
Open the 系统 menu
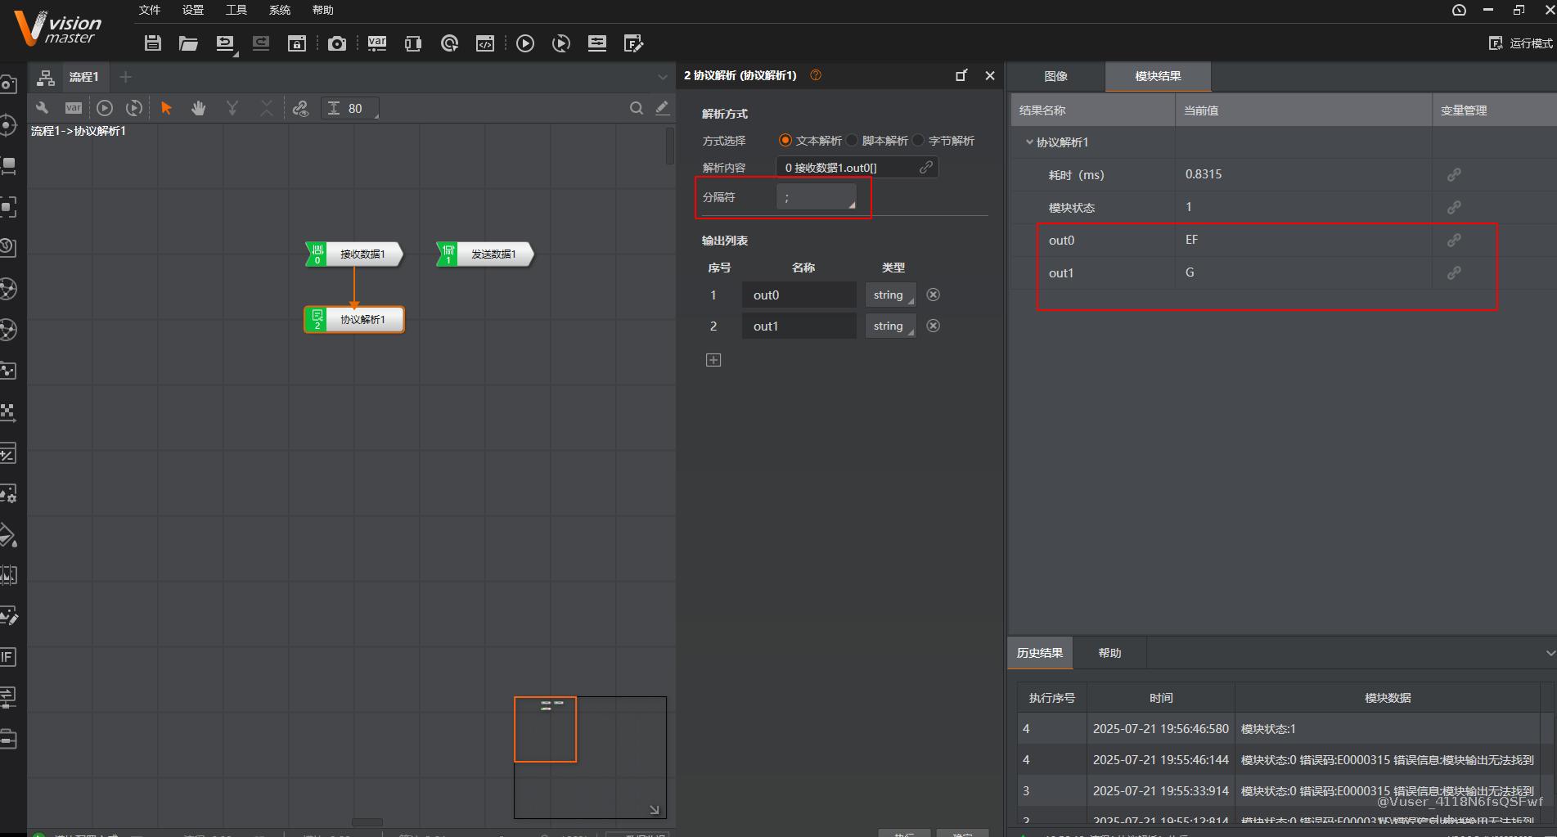tap(280, 10)
